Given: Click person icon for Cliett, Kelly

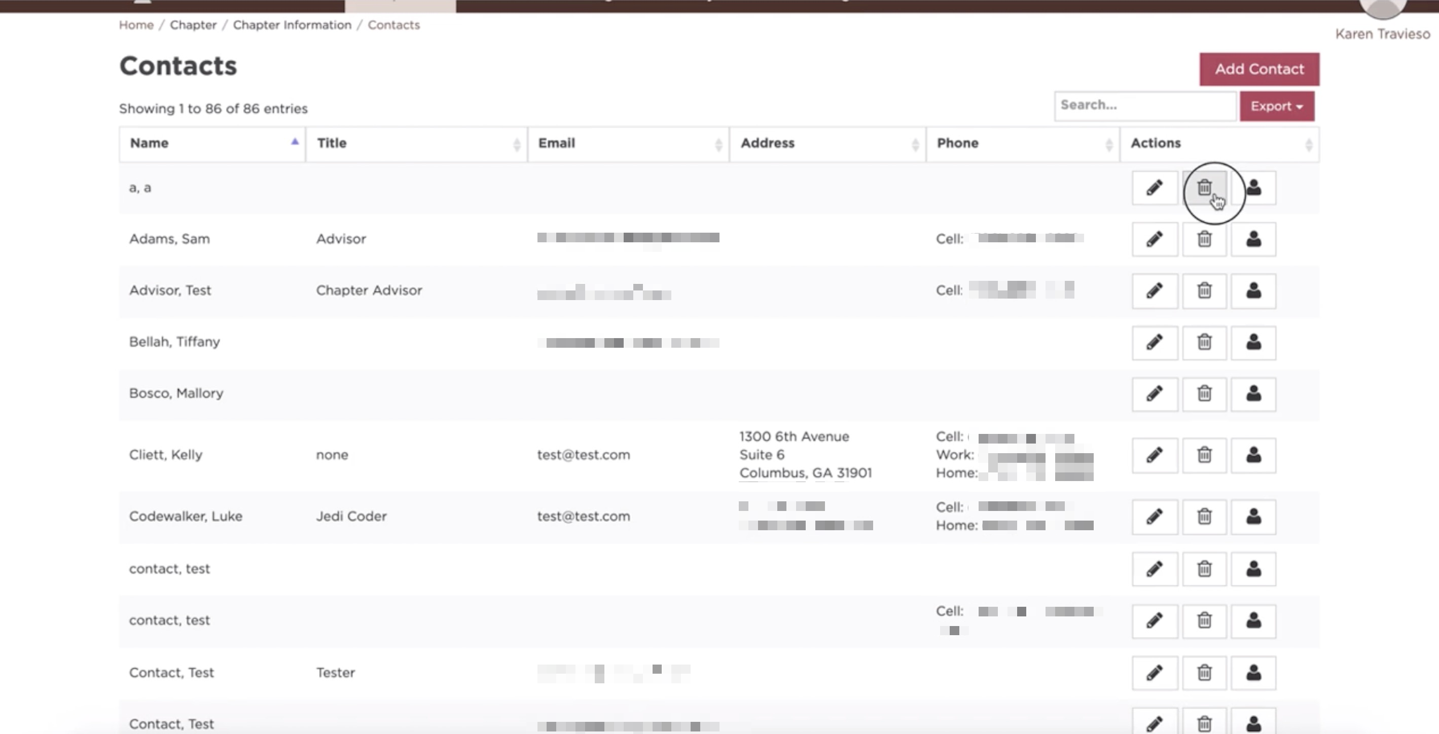Looking at the screenshot, I should [1253, 455].
